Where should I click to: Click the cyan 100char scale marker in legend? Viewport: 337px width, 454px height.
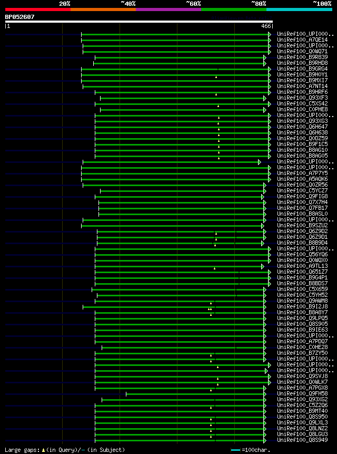pyautogui.click(x=236, y=450)
